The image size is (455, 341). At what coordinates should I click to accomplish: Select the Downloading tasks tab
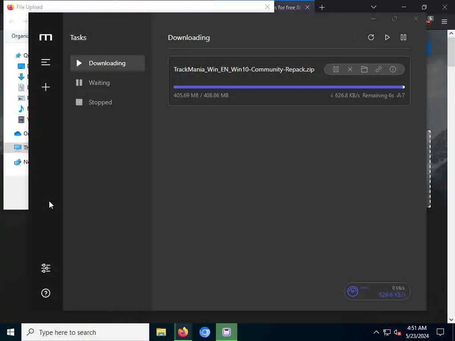point(108,63)
